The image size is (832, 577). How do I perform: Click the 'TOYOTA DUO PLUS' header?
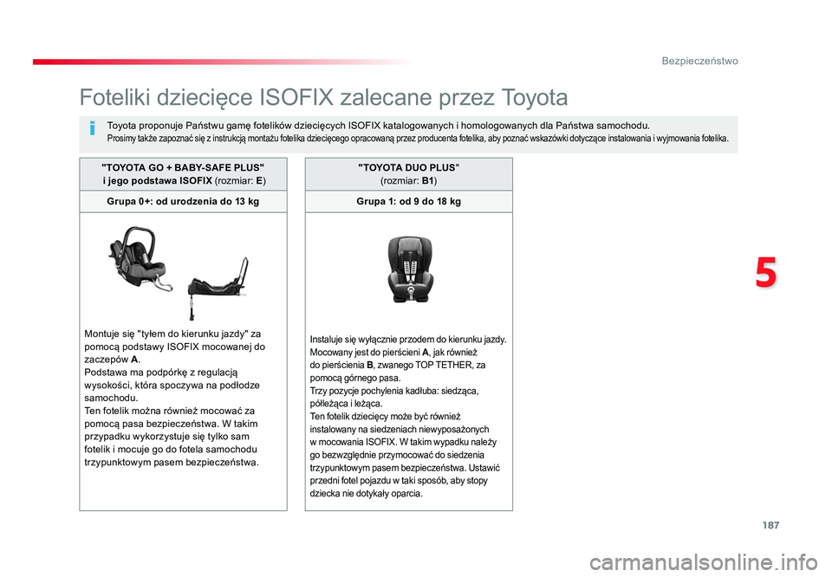pos(408,167)
